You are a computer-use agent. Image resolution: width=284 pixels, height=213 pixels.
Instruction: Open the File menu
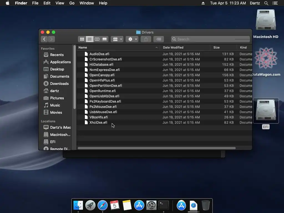point(35,3)
